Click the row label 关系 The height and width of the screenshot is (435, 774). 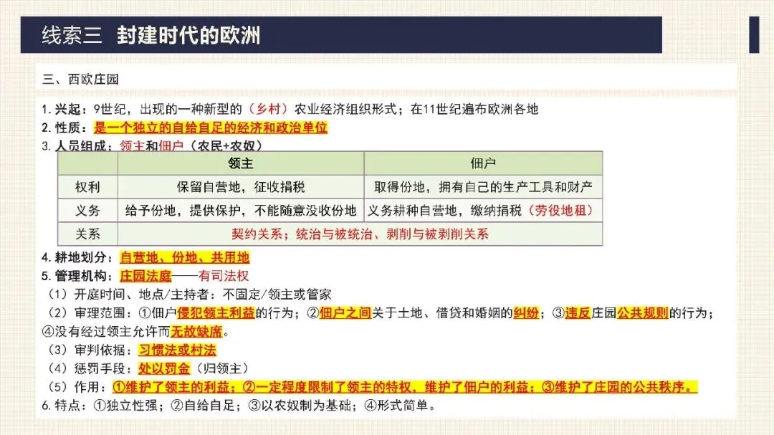pyautogui.click(x=87, y=234)
